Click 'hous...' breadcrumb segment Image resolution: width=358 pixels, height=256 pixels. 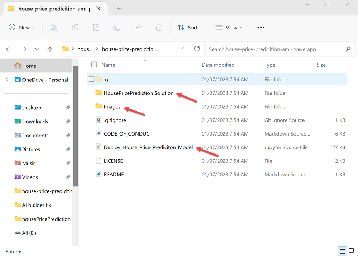pyautogui.click(x=85, y=49)
